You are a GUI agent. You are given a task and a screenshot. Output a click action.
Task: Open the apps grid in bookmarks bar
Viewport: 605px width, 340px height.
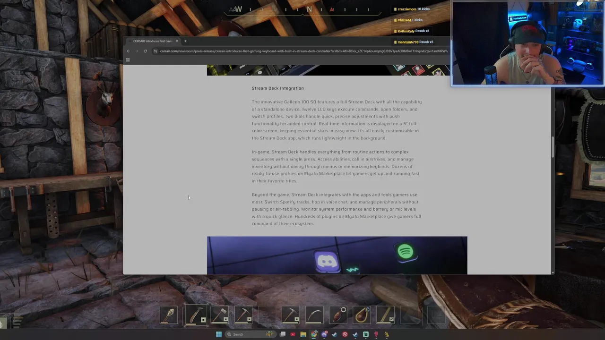pyautogui.click(x=128, y=60)
